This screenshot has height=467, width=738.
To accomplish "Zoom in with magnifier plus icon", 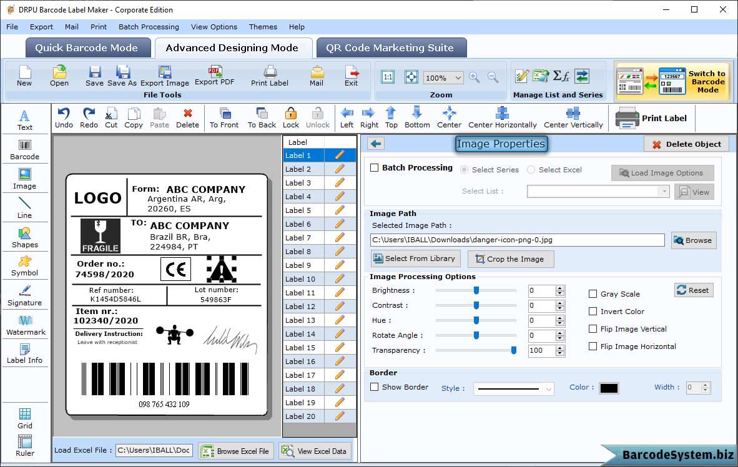I will [x=475, y=77].
